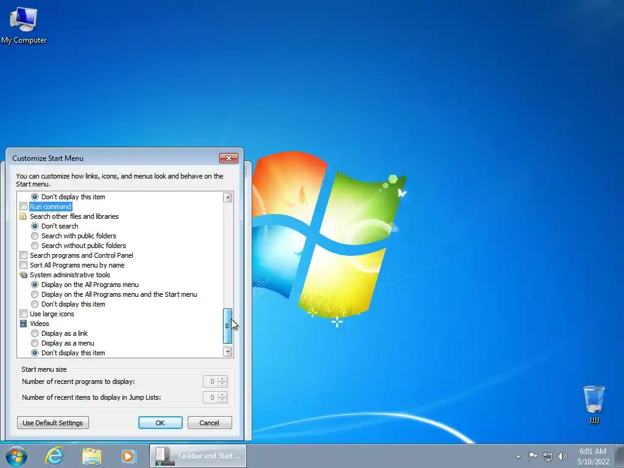
Task: Click the Show desktop strip
Action: [620, 456]
